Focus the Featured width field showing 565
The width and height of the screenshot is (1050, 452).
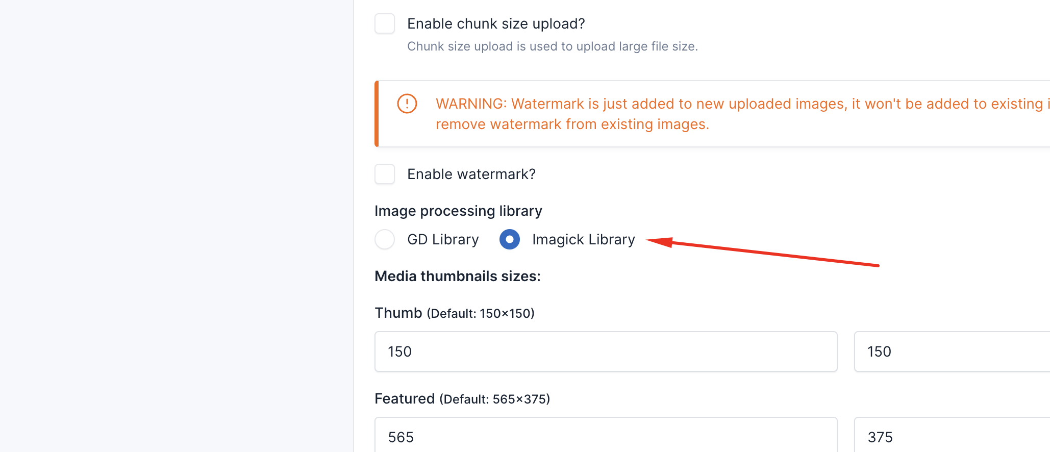point(606,435)
